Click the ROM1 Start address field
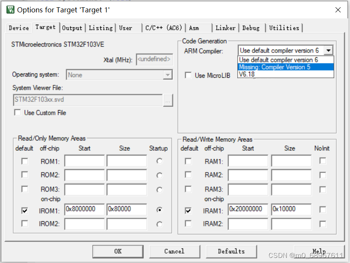350x263 pixels. click(x=85, y=161)
